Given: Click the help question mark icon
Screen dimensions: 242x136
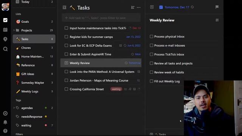Looking at the screenshot, I should (5, 131).
